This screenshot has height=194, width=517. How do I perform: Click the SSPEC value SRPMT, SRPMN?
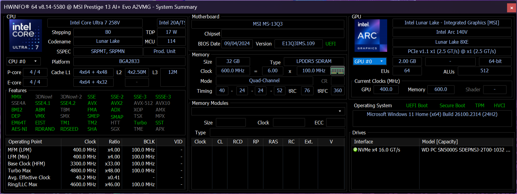[x=108, y=52]
